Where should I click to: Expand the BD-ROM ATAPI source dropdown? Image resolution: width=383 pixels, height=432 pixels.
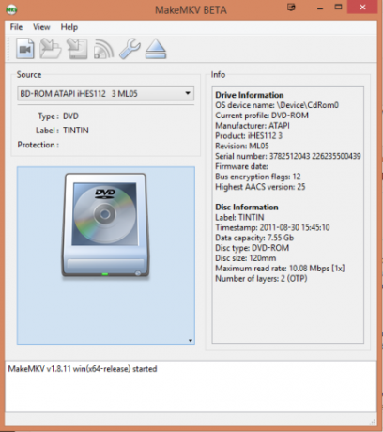[x=106, y=94]
